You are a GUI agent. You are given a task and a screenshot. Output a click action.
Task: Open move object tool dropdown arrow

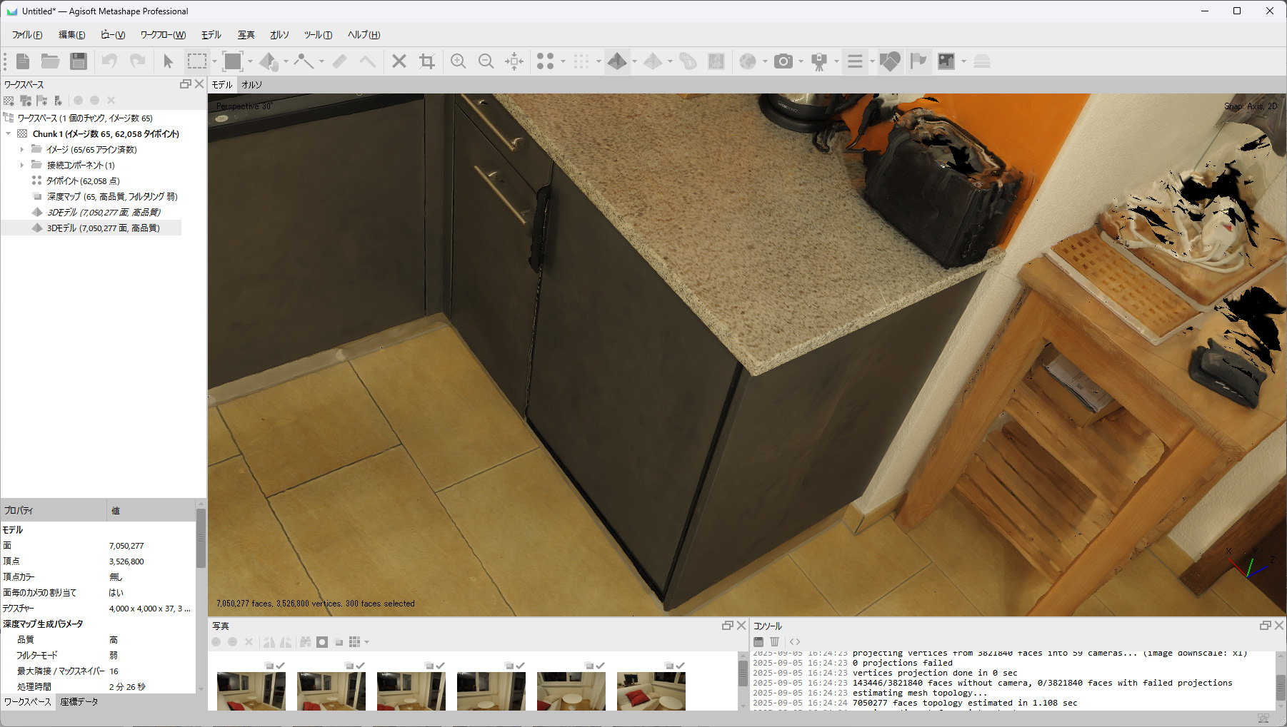[286, 61]
